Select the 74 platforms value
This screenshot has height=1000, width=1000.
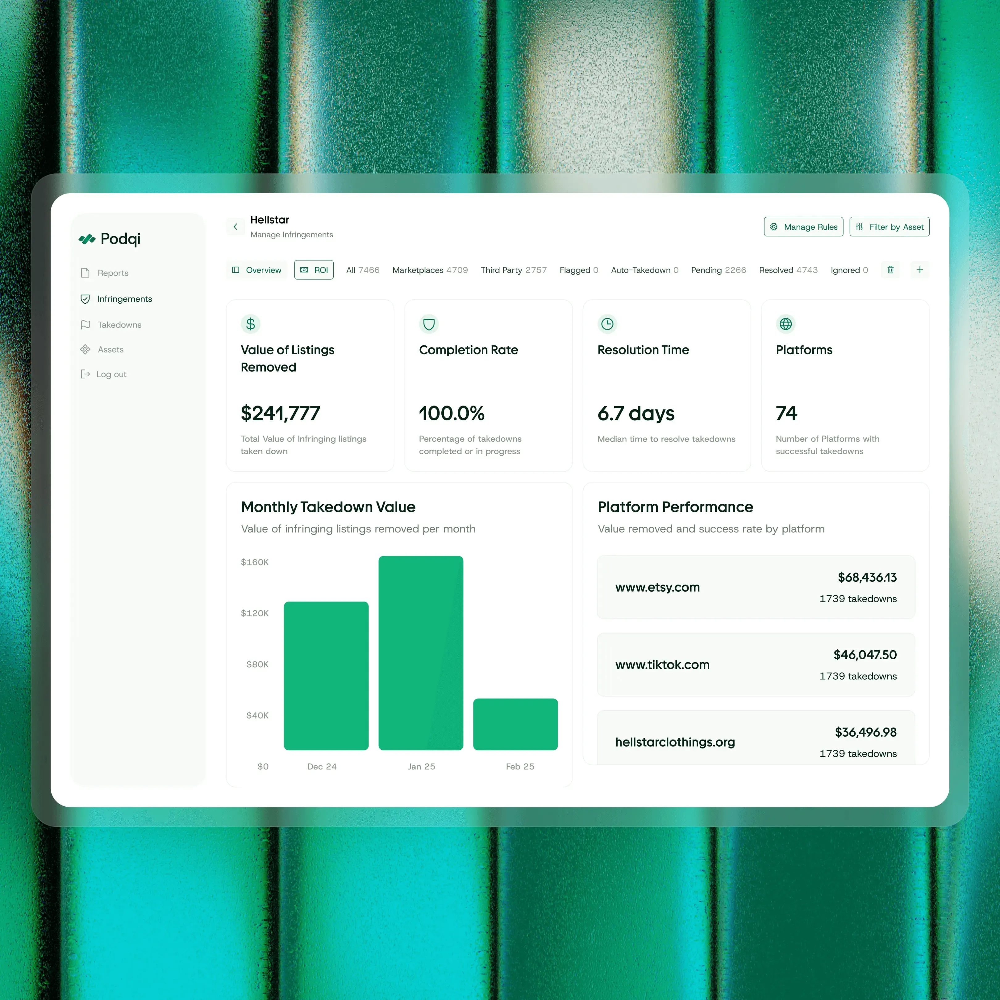click(787, 413)
